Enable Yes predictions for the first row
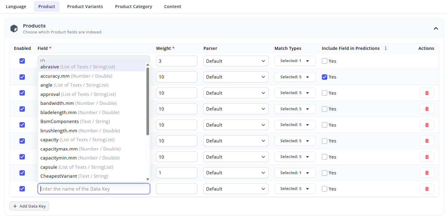The image size is (447, 218). pyautogui.click(x=324, y=61)
